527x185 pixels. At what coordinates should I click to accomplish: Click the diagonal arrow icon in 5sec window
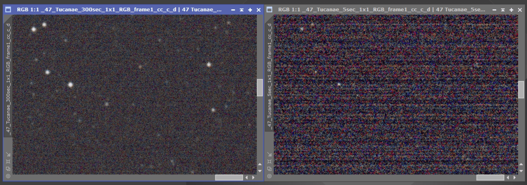[269, 155]
